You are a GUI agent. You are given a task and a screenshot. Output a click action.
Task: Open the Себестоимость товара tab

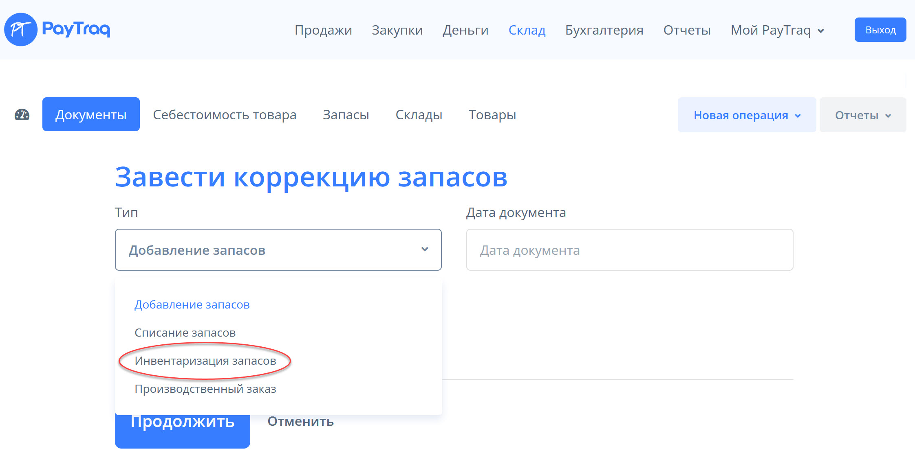pyautogui.click(x=225, y=115)
